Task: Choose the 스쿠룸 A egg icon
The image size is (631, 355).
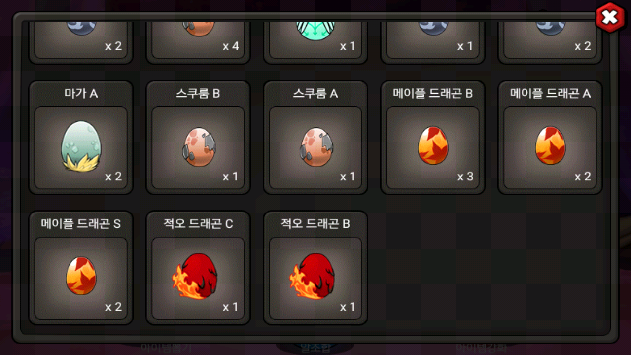Action: point(316,147)
